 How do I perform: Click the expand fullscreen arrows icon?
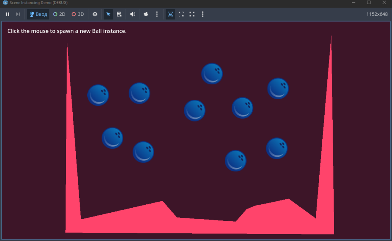192,14
